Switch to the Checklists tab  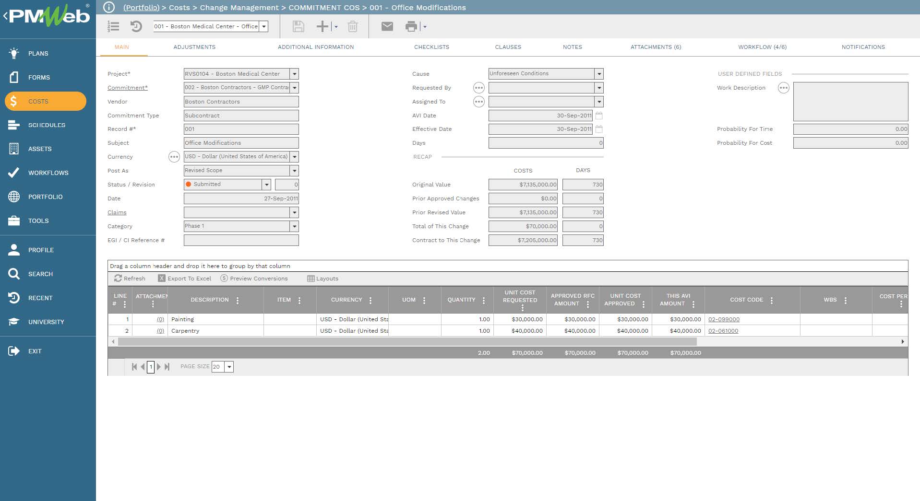tap(431, 47)
